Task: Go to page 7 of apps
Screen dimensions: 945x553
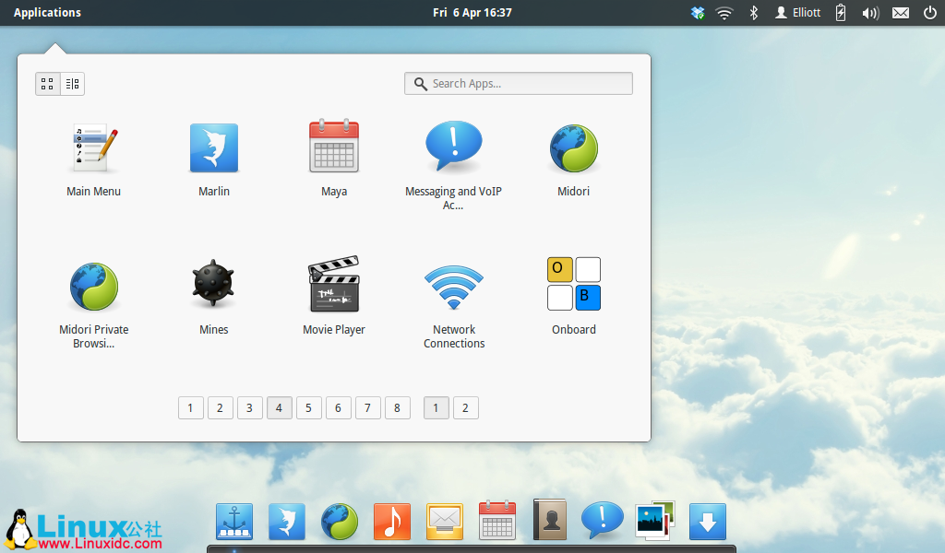Action: pyautogui.click(x=367, y=408)
